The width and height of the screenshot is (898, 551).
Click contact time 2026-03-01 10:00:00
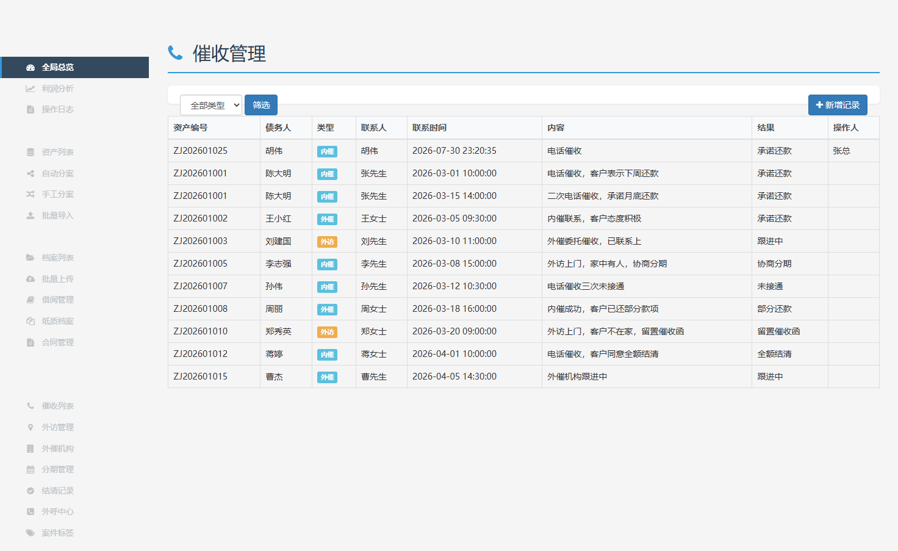pyautogui.click(x=454, y=173)
